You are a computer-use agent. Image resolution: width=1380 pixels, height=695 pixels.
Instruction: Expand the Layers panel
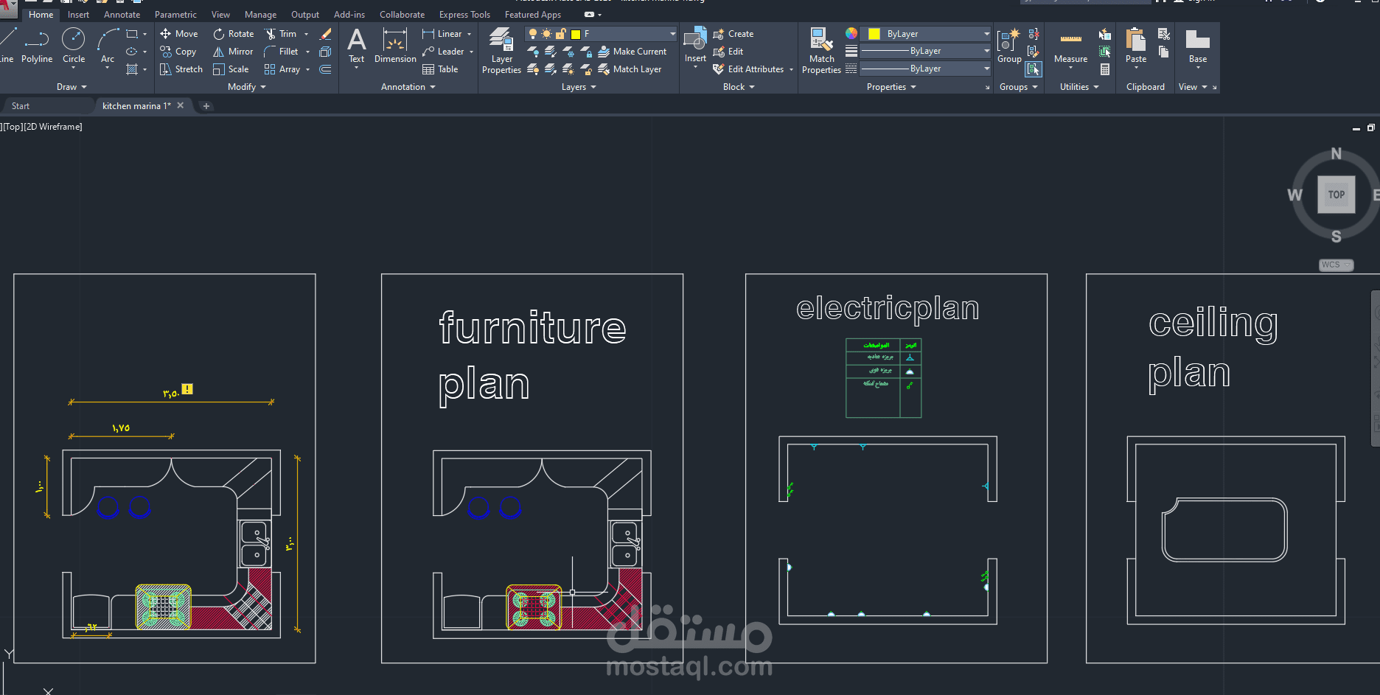579,87
